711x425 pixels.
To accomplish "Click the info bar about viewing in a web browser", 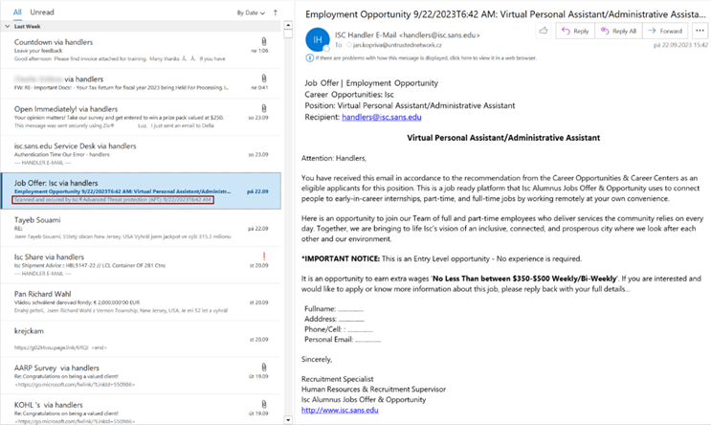I will pyautogui.click(x=459, y=56).
